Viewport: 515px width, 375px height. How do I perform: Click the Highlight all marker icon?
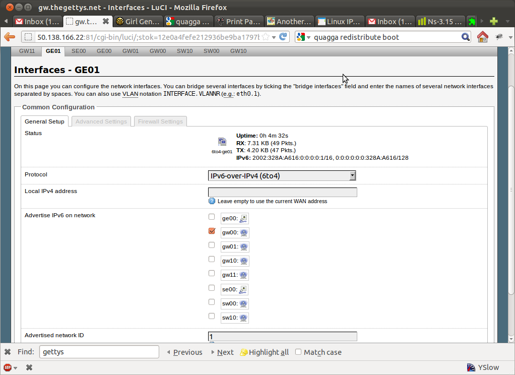click(x=244, y=352)
